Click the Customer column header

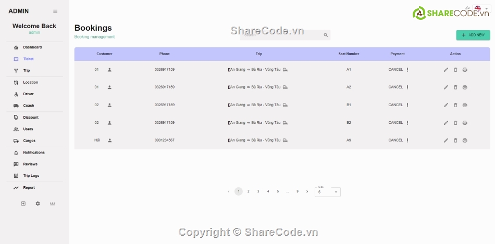pos(105,54)
